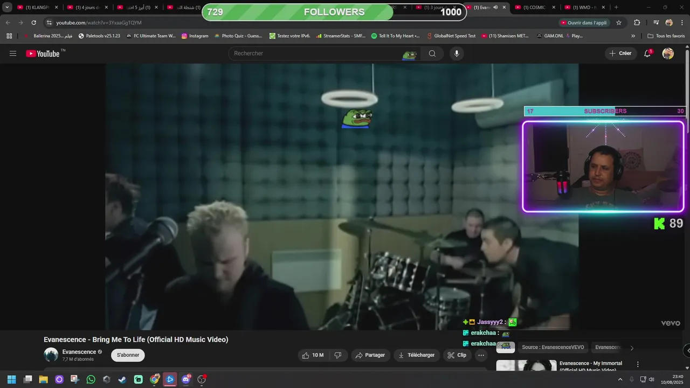
Task: Reload the YouTube page
Action: [33, 23]
